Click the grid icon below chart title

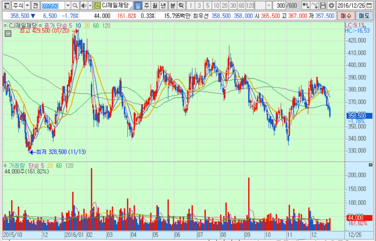point(8,33)
